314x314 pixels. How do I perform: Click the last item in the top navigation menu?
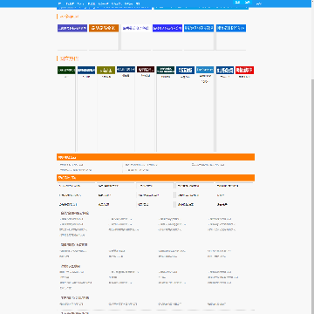pyautogui.click(x=138, y=3)
